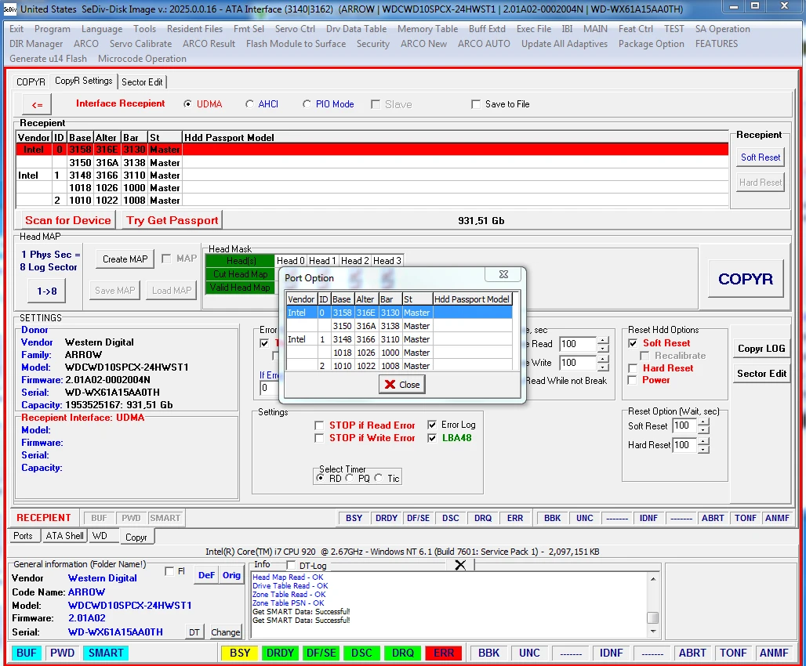Open the Language menu
806x666 pixels.
(102, 29)
